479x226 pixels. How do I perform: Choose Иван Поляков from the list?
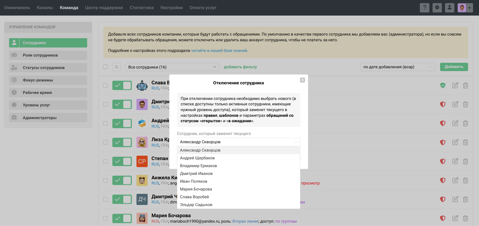tap(238, 181)
